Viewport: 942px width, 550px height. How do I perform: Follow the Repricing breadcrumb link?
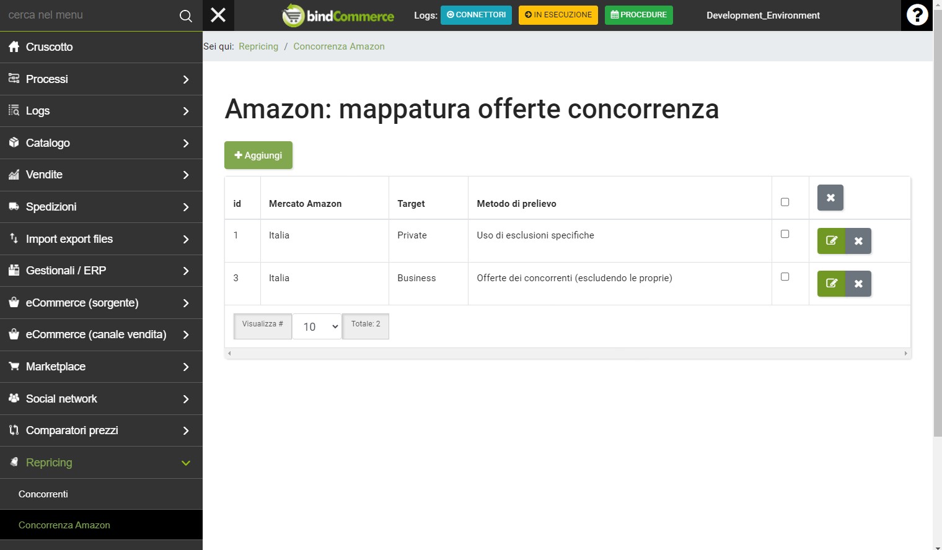pos(258,46)
